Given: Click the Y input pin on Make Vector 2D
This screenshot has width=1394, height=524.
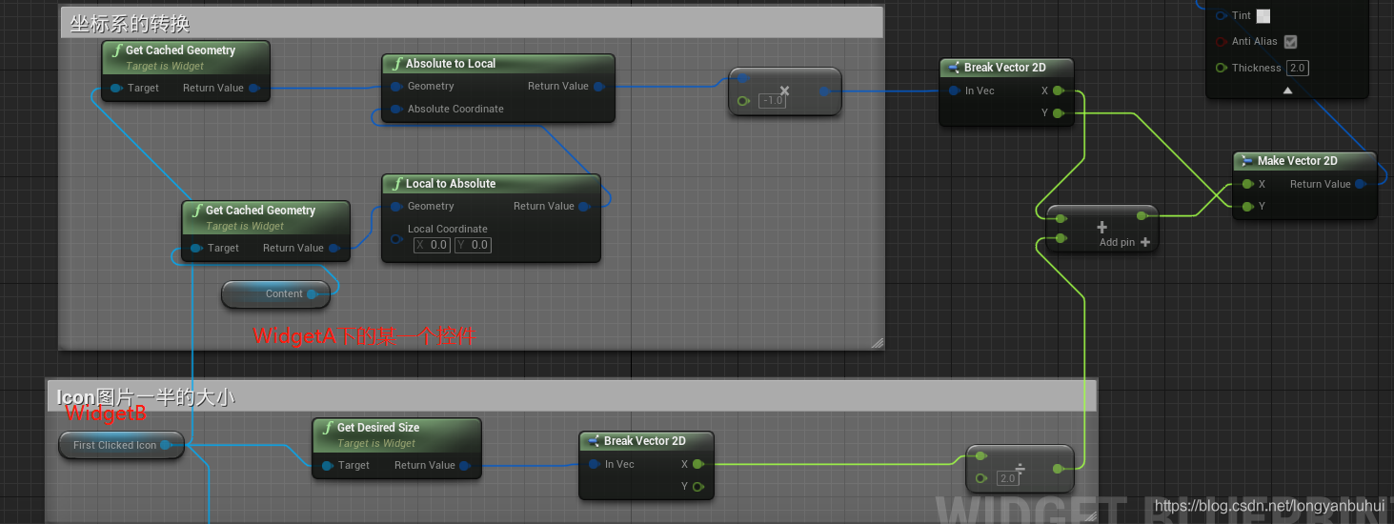Looking at the screenshot, I should pyautogui.click(x=1247, y=207).
